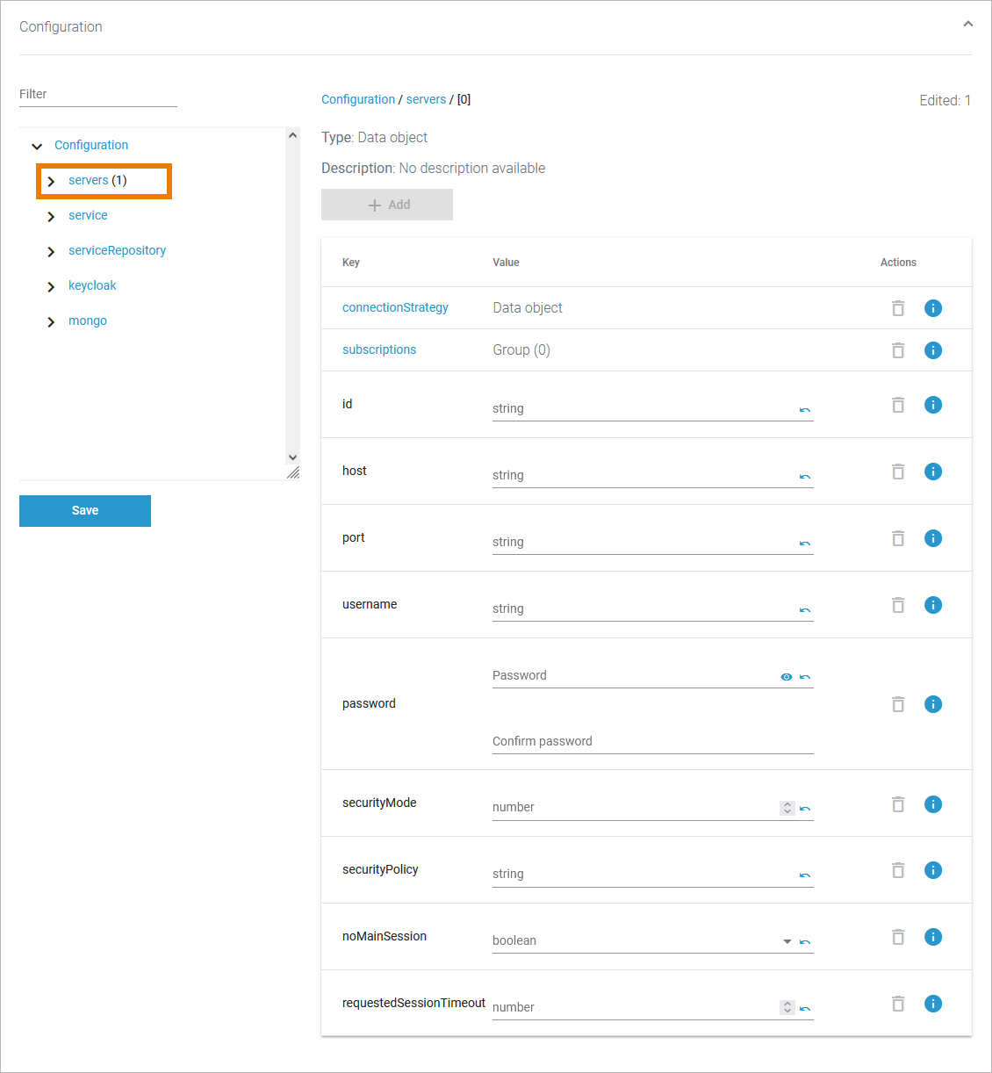Reset the id field value

coord(804,410)
